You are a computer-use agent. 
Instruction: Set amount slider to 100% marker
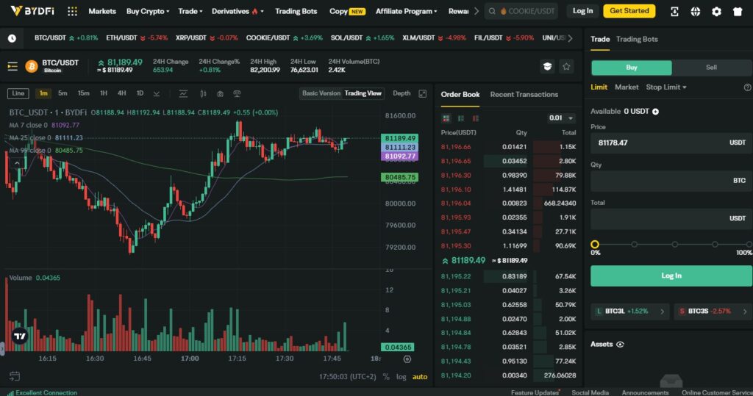coord(749,245)
